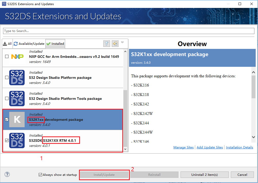Switch to the All tab
Viewport: 258px width, 183px height.
[7, 44]
